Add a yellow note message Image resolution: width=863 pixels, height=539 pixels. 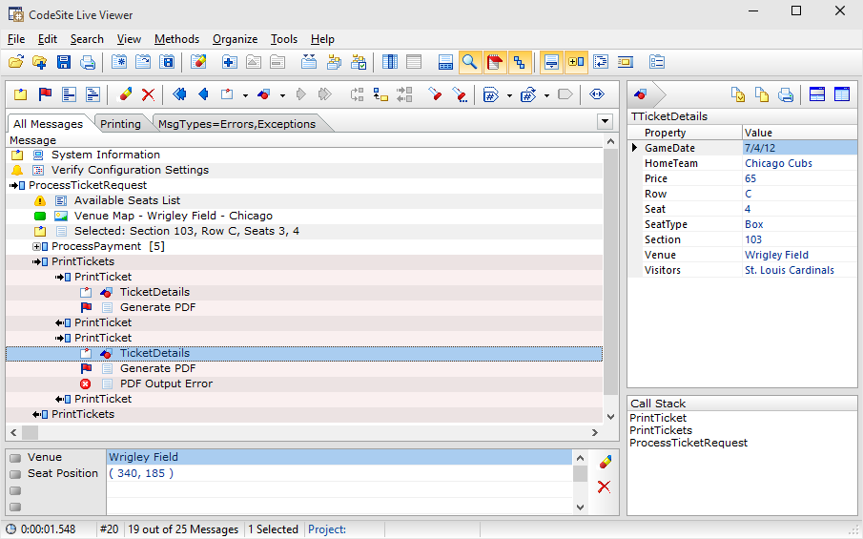pyautogui.click(x=20, y=94)
